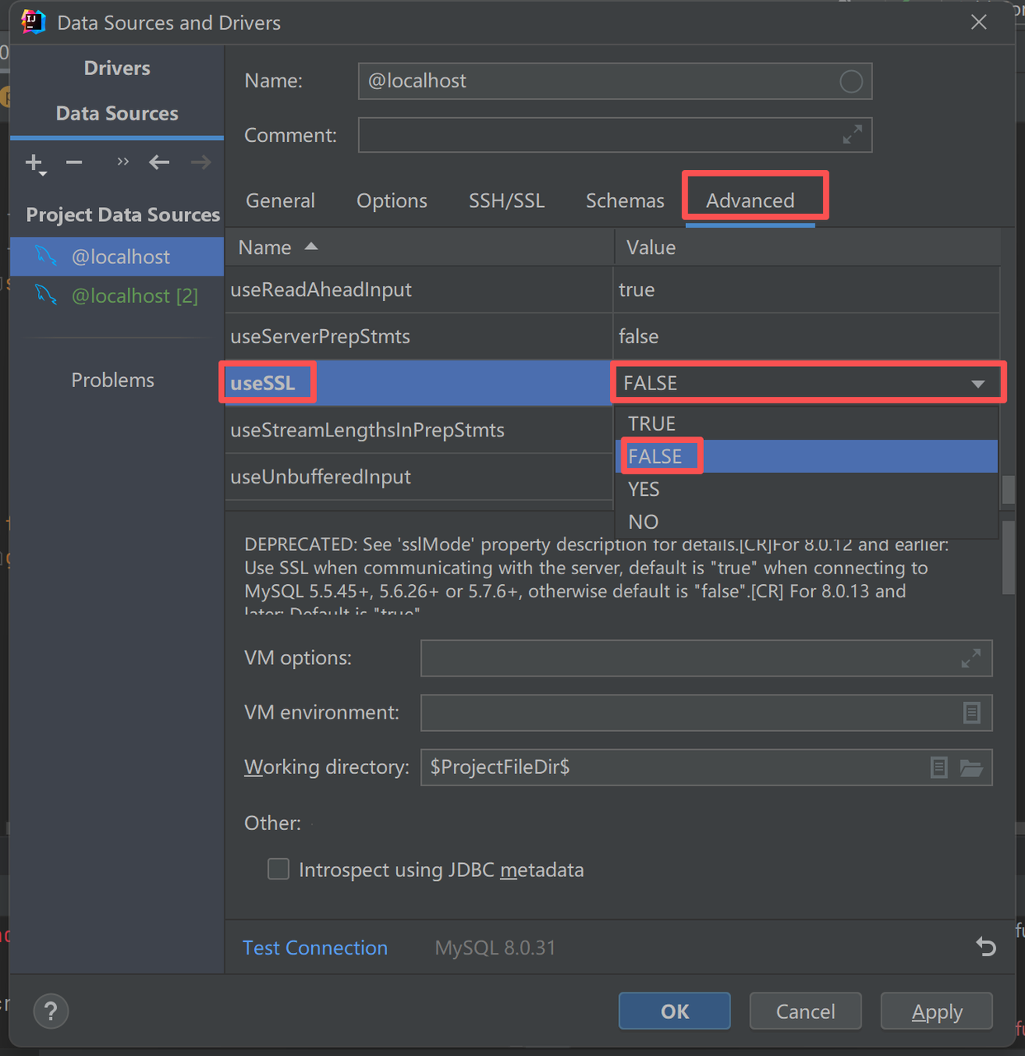The image size is (1025, 1056).
Task: Click the Working directory input field
Action: tap(706, 767)
